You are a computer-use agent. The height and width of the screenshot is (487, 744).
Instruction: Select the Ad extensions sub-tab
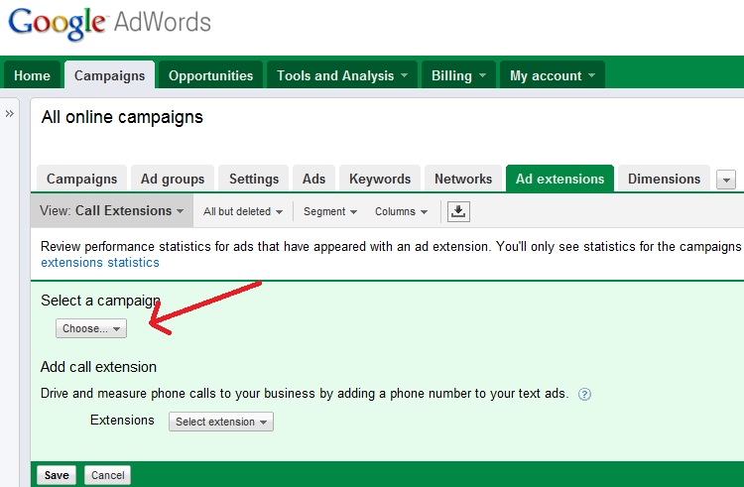click(x=559, y=179)
